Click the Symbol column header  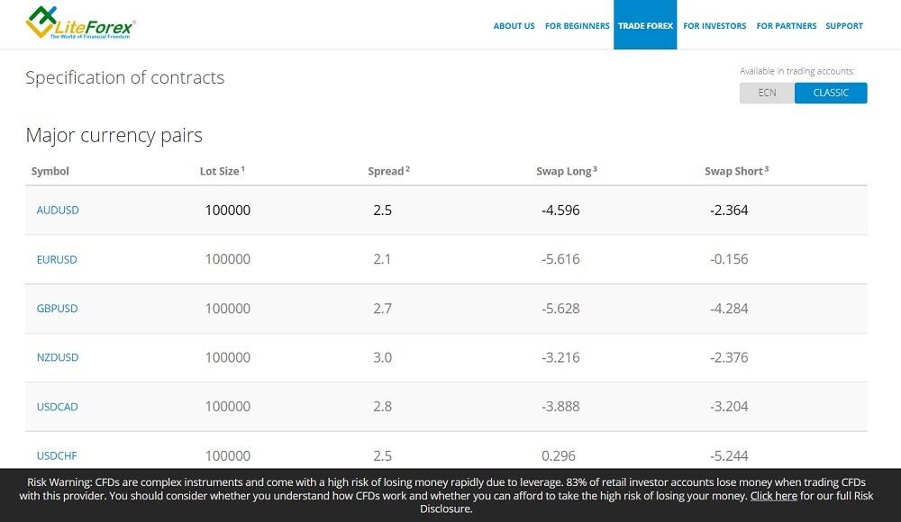(50, 171)
